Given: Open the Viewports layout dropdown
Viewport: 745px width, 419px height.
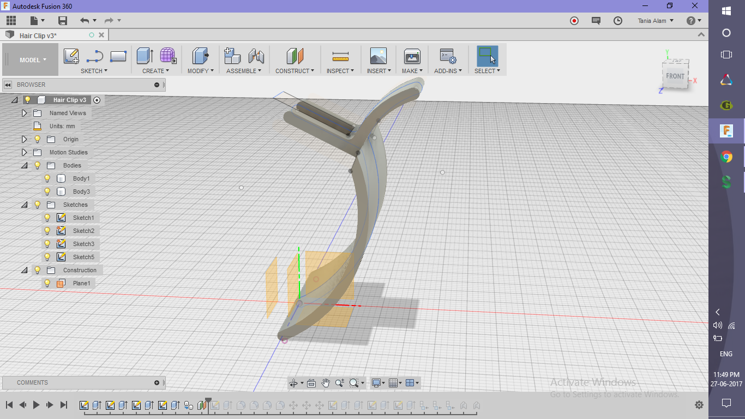Looking at the screenshot, I should tap(413, 383).
